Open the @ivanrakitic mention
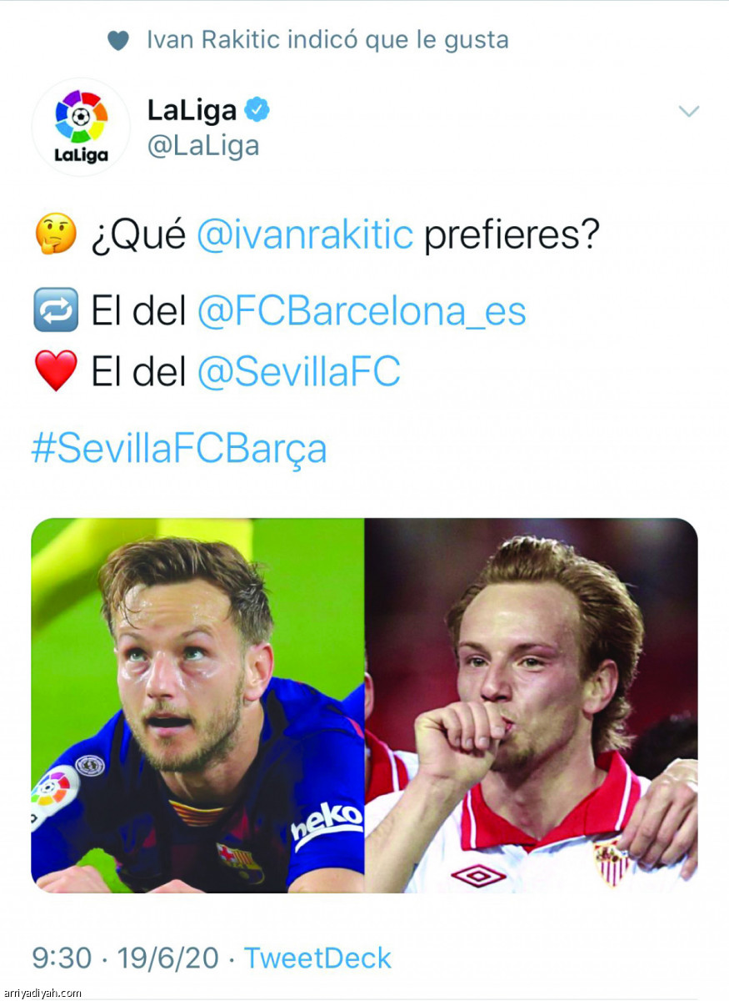 (x=305, y=237)
